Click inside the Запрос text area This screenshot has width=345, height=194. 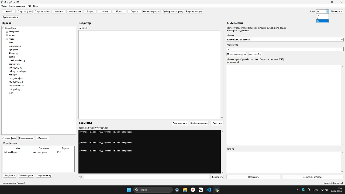[283, 162]
